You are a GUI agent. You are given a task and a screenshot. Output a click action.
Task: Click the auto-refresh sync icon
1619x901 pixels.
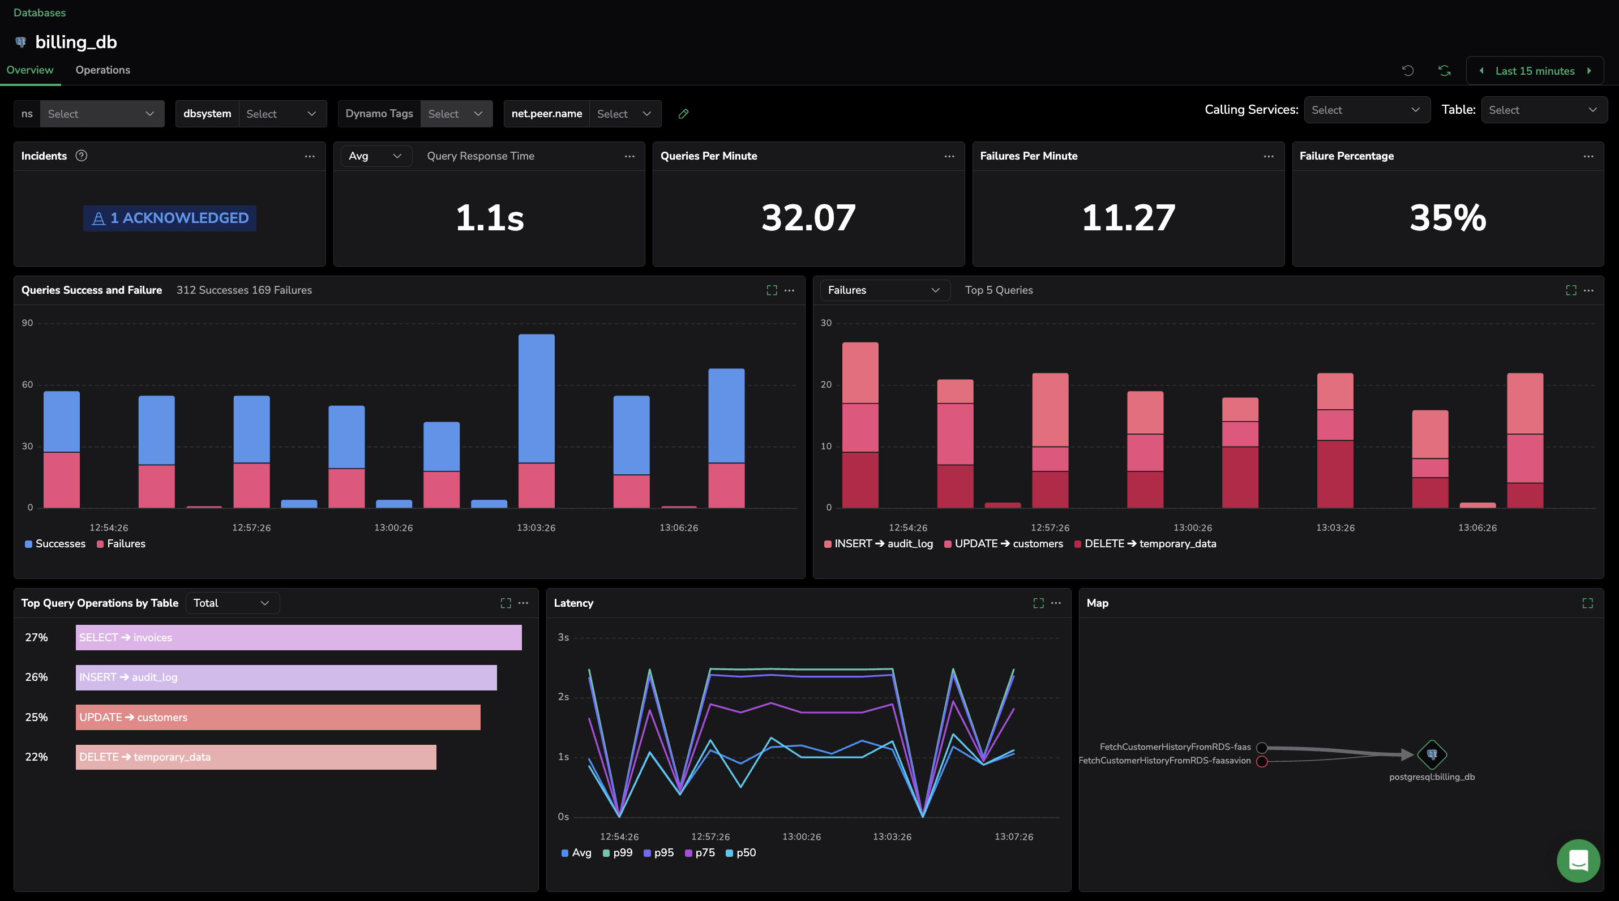[x=1444, y=71]
